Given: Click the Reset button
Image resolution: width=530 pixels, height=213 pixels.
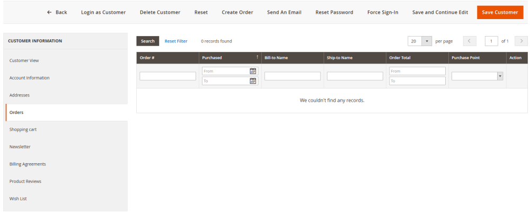Looking at the screenshot, I should (201, 12).
